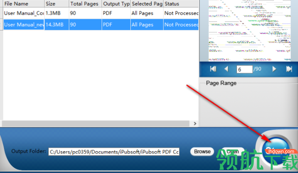Click All Pages in the 14.3MB row
298x173 pixels.
pyautogui.click(x=147, y=25)
